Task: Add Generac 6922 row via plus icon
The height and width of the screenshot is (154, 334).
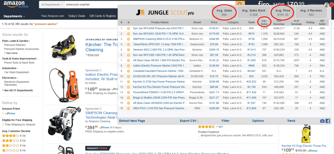Action: (x=128, y=50)
